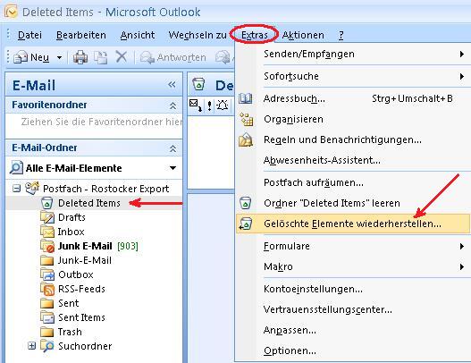Click the Regeln und Benachrichtigungen icon
The height and width of the screenshot is (363, 471).
pos(246,139)
